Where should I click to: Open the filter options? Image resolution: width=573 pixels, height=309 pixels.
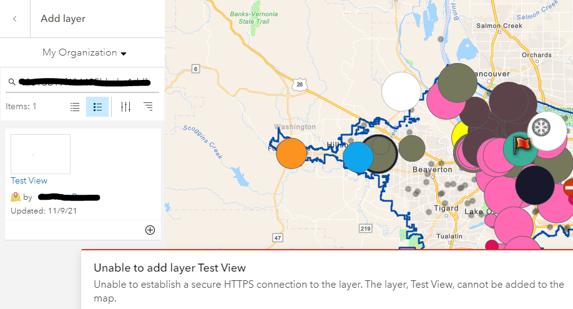(126, 107)
